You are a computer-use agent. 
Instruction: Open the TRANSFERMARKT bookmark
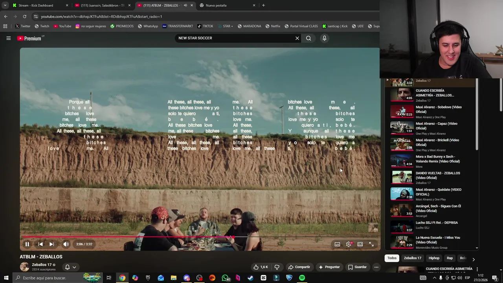178,26
